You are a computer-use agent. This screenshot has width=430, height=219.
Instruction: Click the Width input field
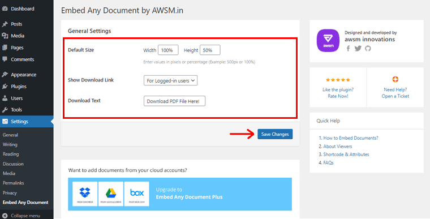pyautogui.click(x=168, y=50)
